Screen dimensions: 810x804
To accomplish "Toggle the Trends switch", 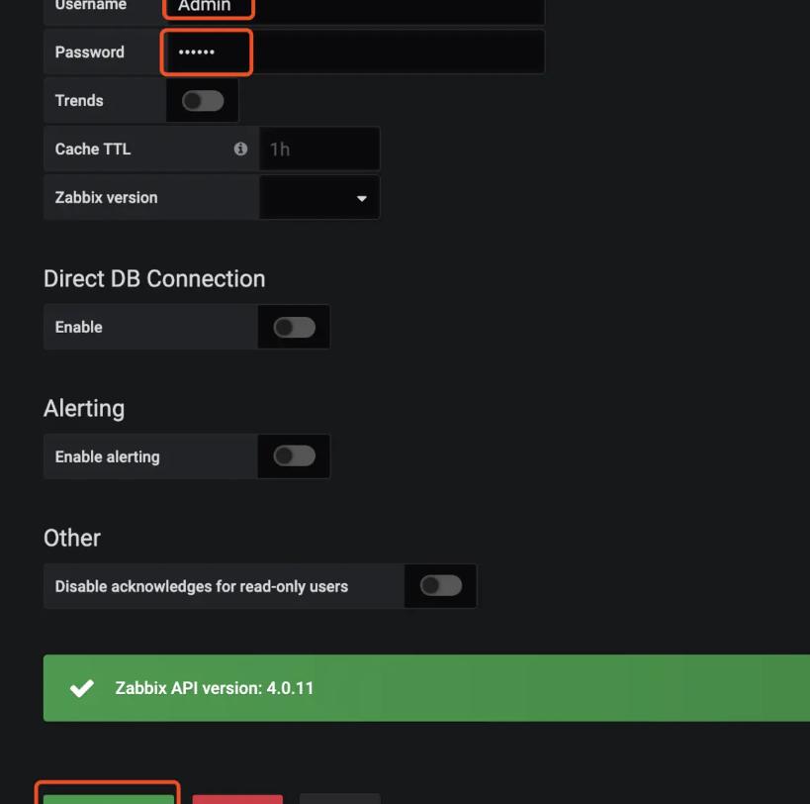I will tap(203, 101).
